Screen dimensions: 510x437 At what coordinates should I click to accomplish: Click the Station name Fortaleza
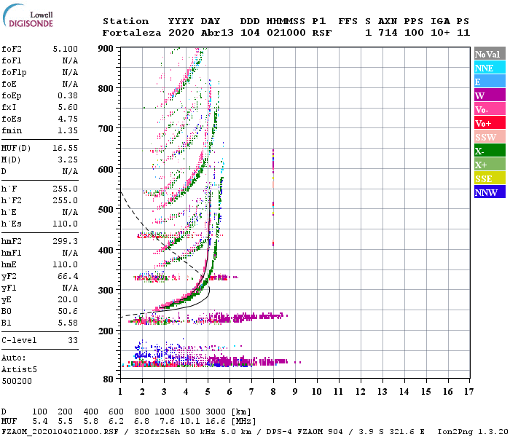[132, 33]
